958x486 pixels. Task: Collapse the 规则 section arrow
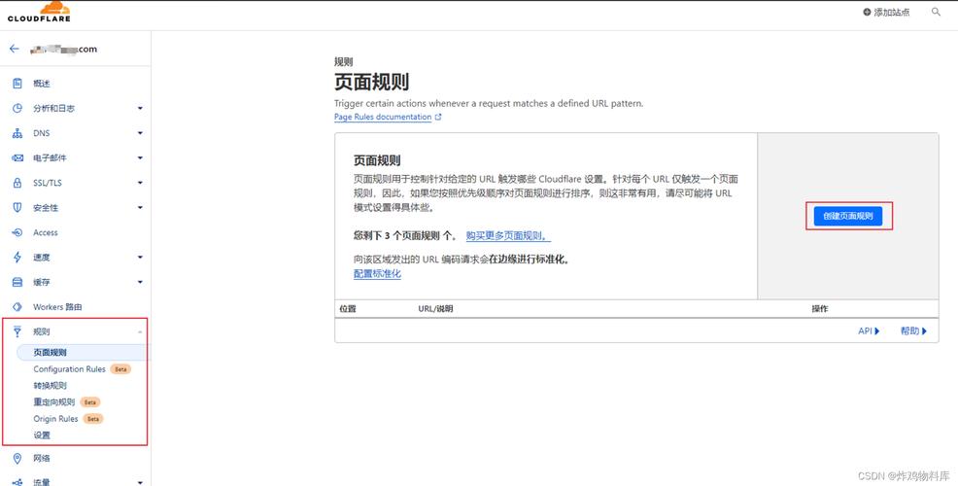click(140, 332)
